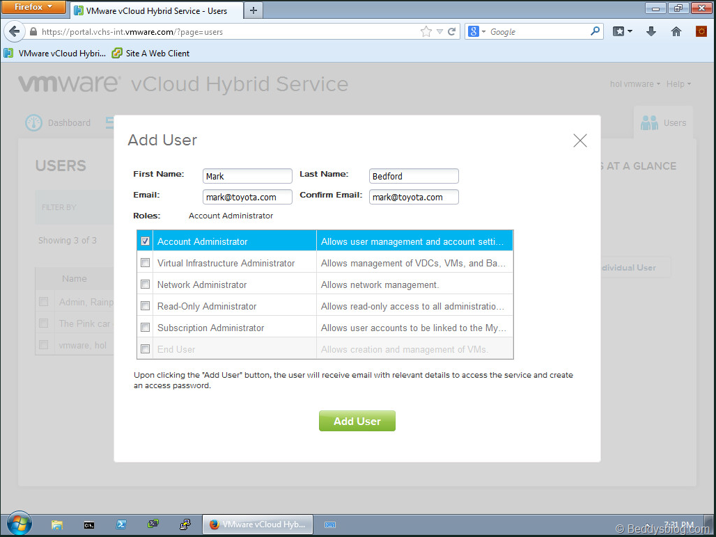Click the on-screen keyboard taskbar icon
This screenshot has height=537, width=716.
[x=330, y=524]
